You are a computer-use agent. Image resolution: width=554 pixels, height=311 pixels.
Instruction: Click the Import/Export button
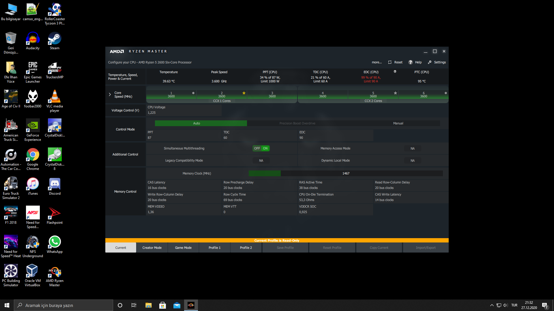tap(426, 248)
